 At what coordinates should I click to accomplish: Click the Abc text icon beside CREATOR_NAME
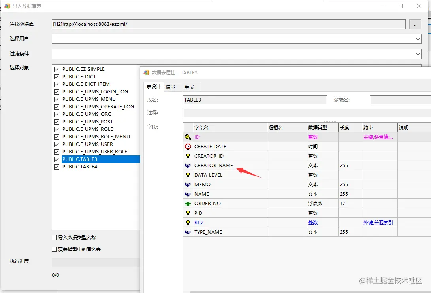[x=188, y=166]
